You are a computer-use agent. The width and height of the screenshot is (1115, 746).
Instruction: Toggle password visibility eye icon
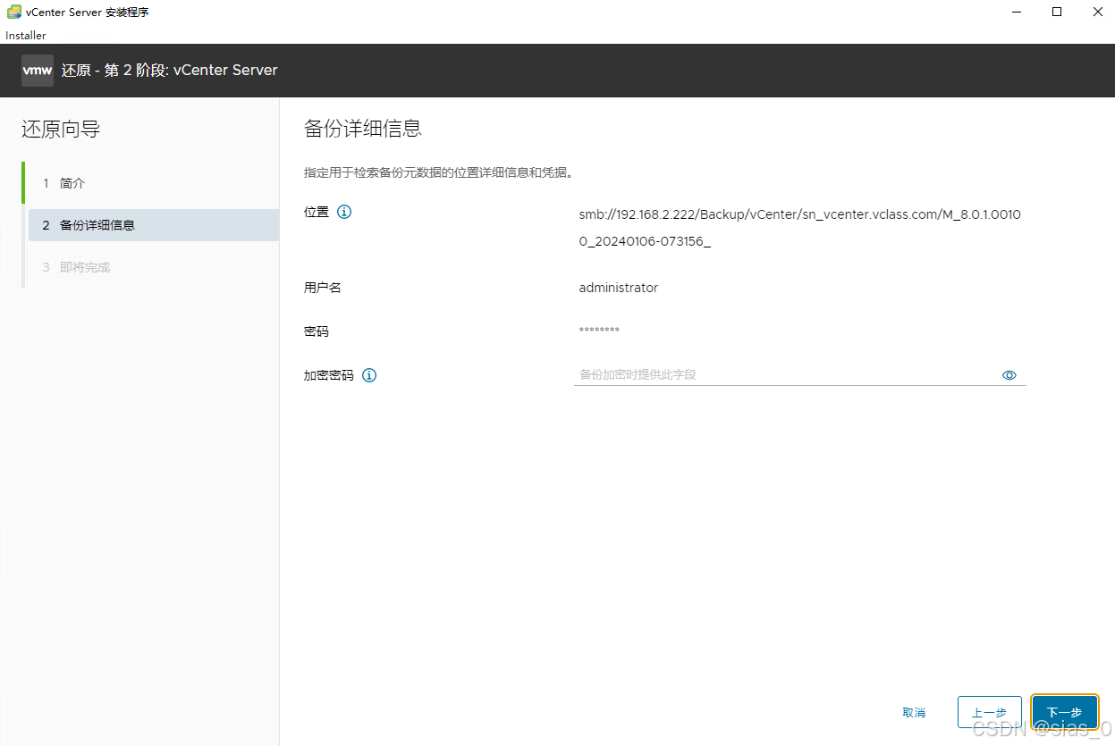1009,375
